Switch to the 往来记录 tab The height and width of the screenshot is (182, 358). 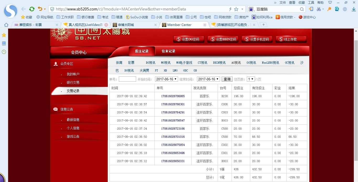coord(168,51)
